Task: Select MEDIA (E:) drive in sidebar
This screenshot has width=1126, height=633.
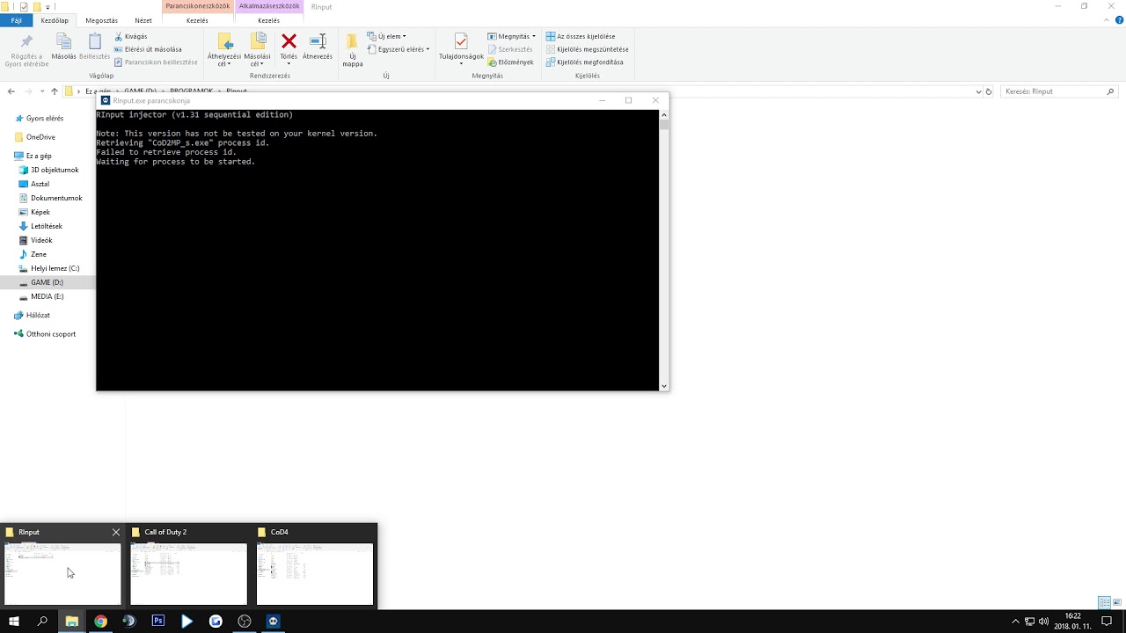Action: click(x=41, y=296)
